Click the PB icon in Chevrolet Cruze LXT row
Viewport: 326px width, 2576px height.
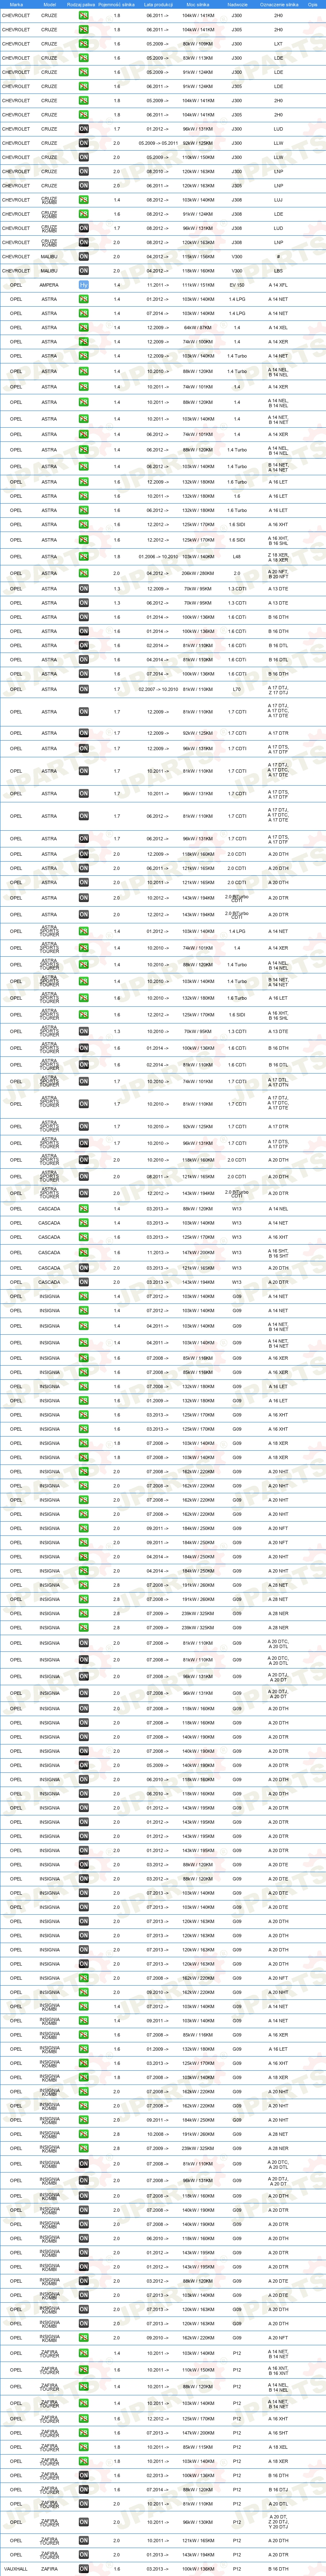pos(84,44)
